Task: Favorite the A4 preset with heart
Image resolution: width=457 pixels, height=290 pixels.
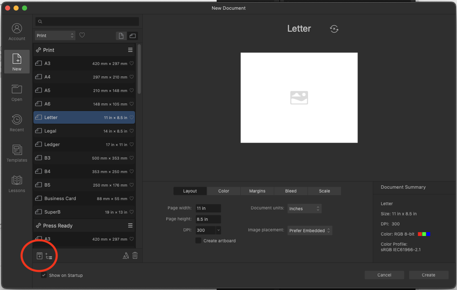Action: [x=132, y=77]
